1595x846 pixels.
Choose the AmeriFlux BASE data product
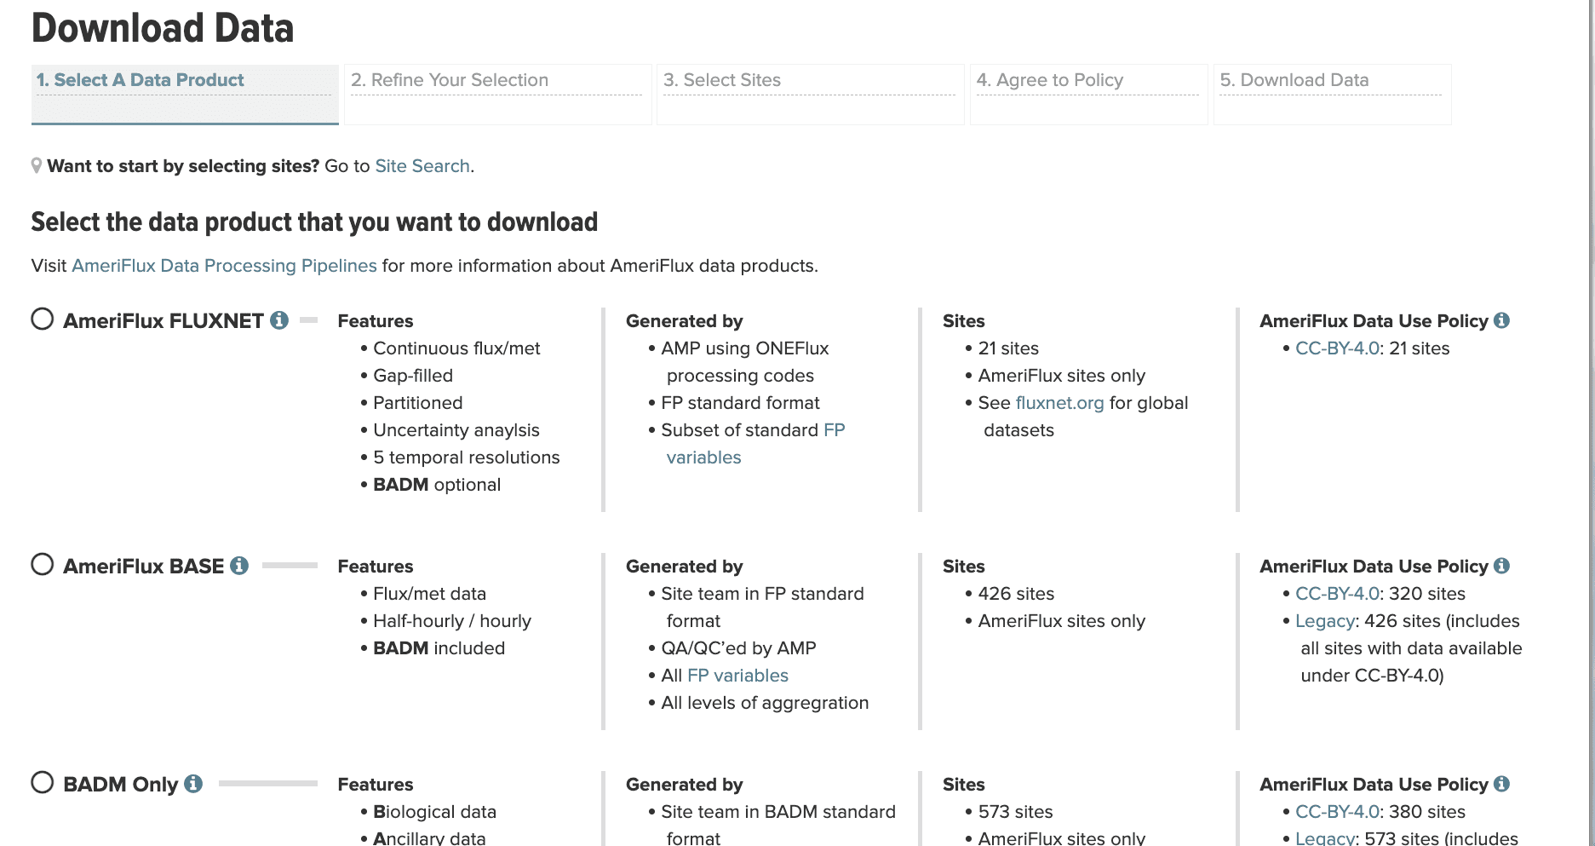[x=41, y=564]
